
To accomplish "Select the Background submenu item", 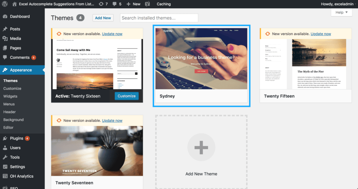I will (14, 120).
